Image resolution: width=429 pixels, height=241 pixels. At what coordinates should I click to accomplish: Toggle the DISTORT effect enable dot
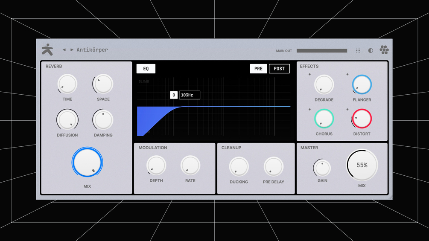(347, 109)
